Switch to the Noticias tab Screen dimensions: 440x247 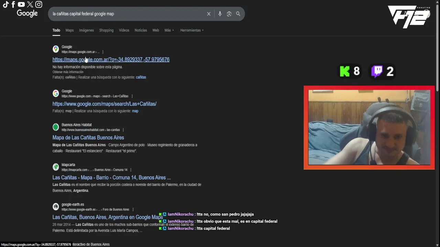coord(141,30)
